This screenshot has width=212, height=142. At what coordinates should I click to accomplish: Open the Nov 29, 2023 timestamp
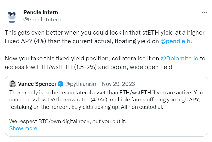click(119, 84)
